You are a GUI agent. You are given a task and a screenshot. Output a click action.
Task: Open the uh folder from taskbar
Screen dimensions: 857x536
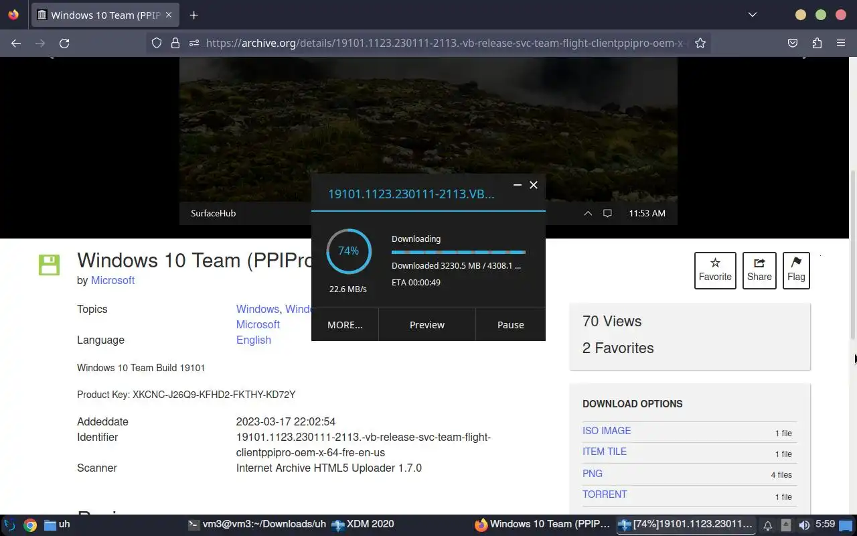58,525
